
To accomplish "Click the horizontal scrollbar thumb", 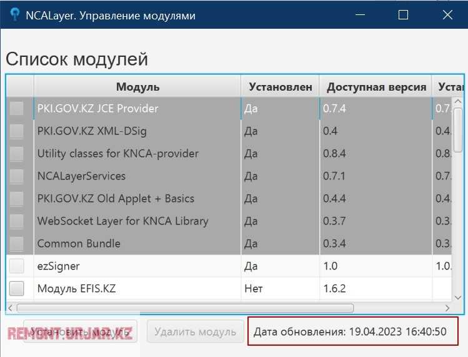I will [186, 308].
